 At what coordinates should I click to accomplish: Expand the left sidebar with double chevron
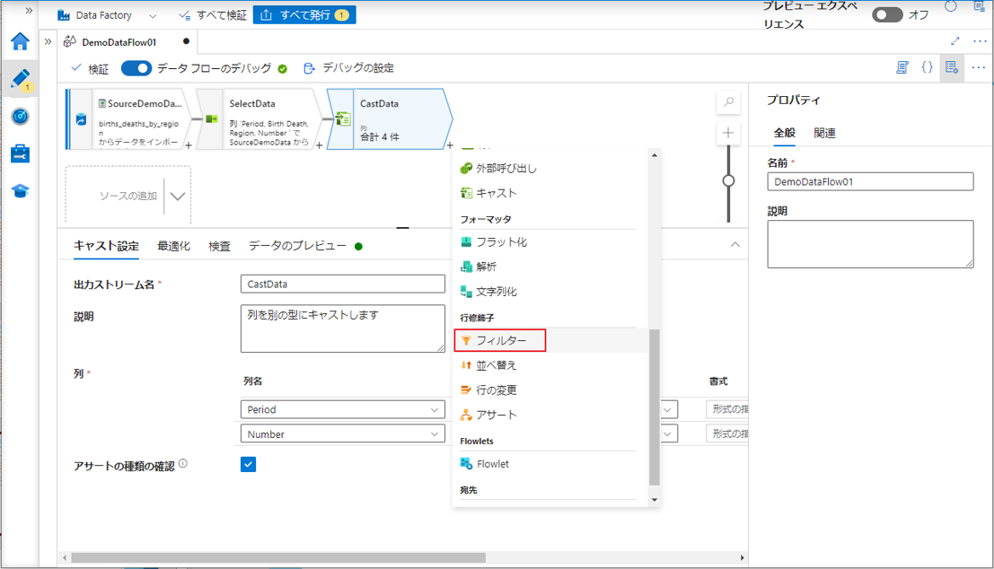[x=29, y=11]
